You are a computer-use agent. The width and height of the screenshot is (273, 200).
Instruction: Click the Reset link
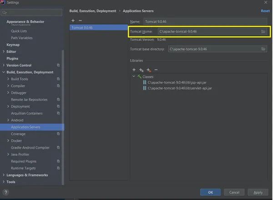tap(265, 11)
